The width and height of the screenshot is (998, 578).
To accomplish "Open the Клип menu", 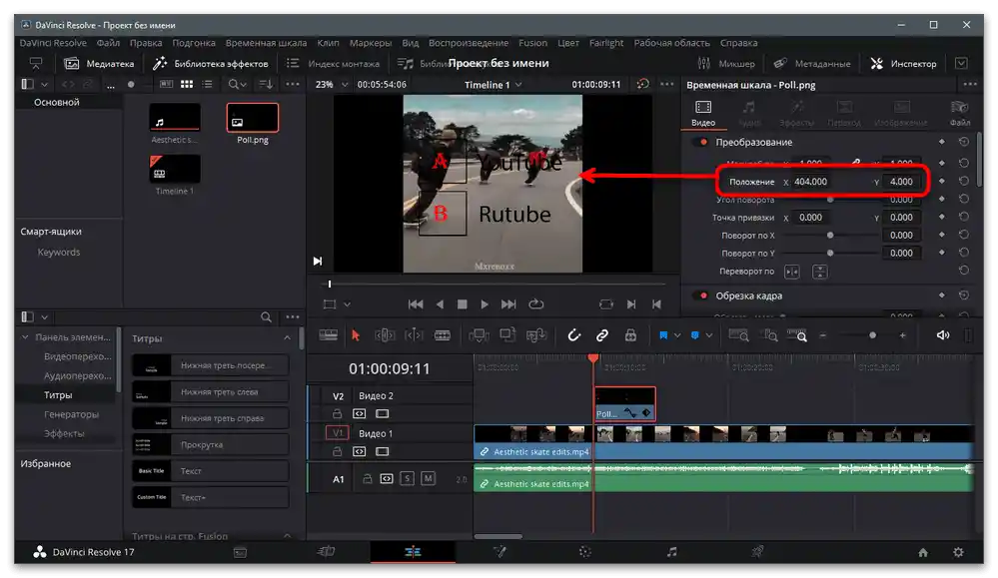I will tap(328, 43).
